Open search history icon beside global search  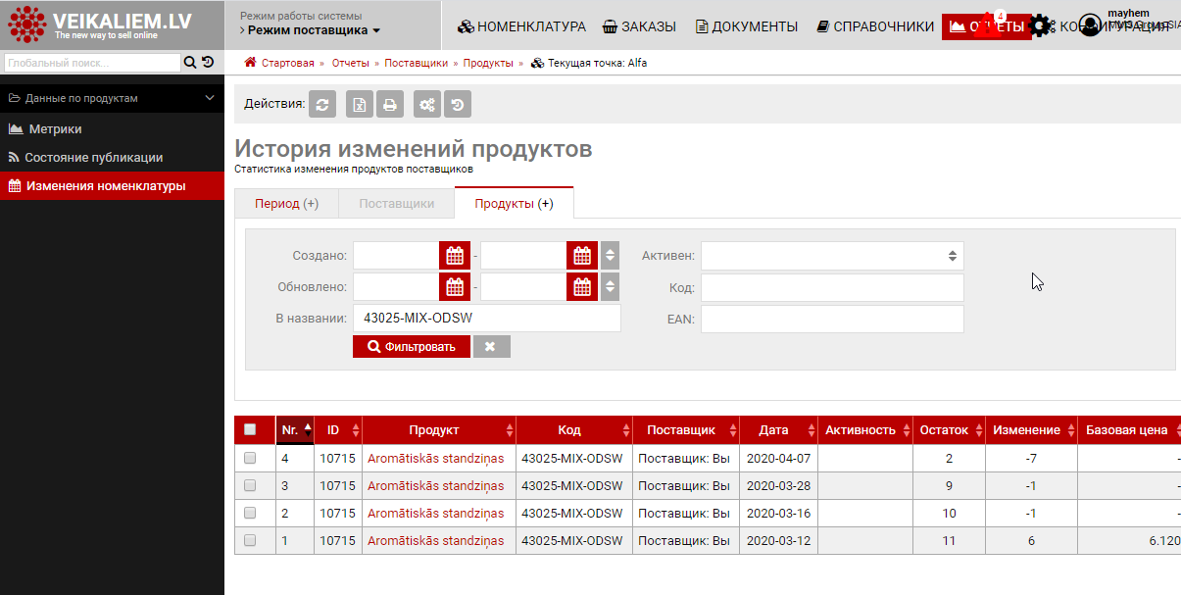point(208,63)
